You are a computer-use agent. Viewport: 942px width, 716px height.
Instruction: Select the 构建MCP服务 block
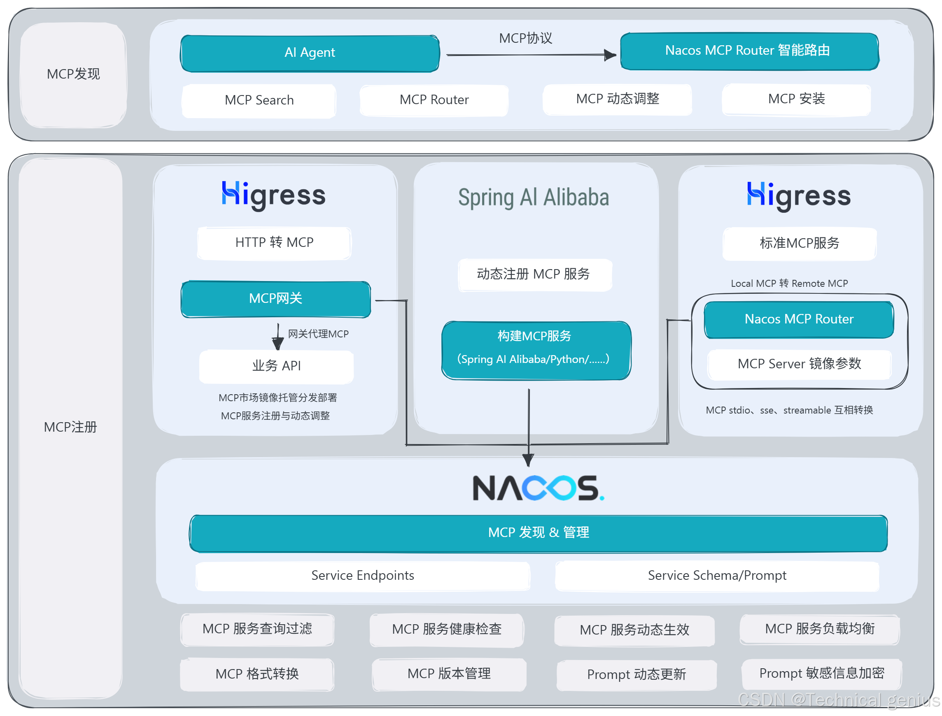click(x=536, y=349)
